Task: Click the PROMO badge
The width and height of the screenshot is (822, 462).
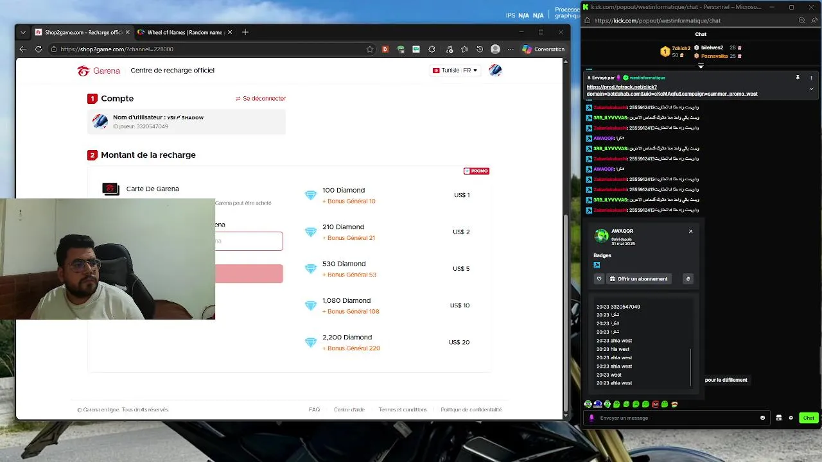Action: [477, 171]
